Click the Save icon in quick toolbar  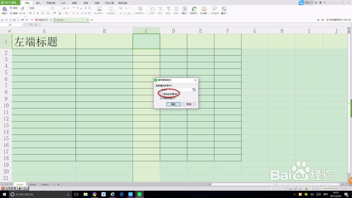6,20
